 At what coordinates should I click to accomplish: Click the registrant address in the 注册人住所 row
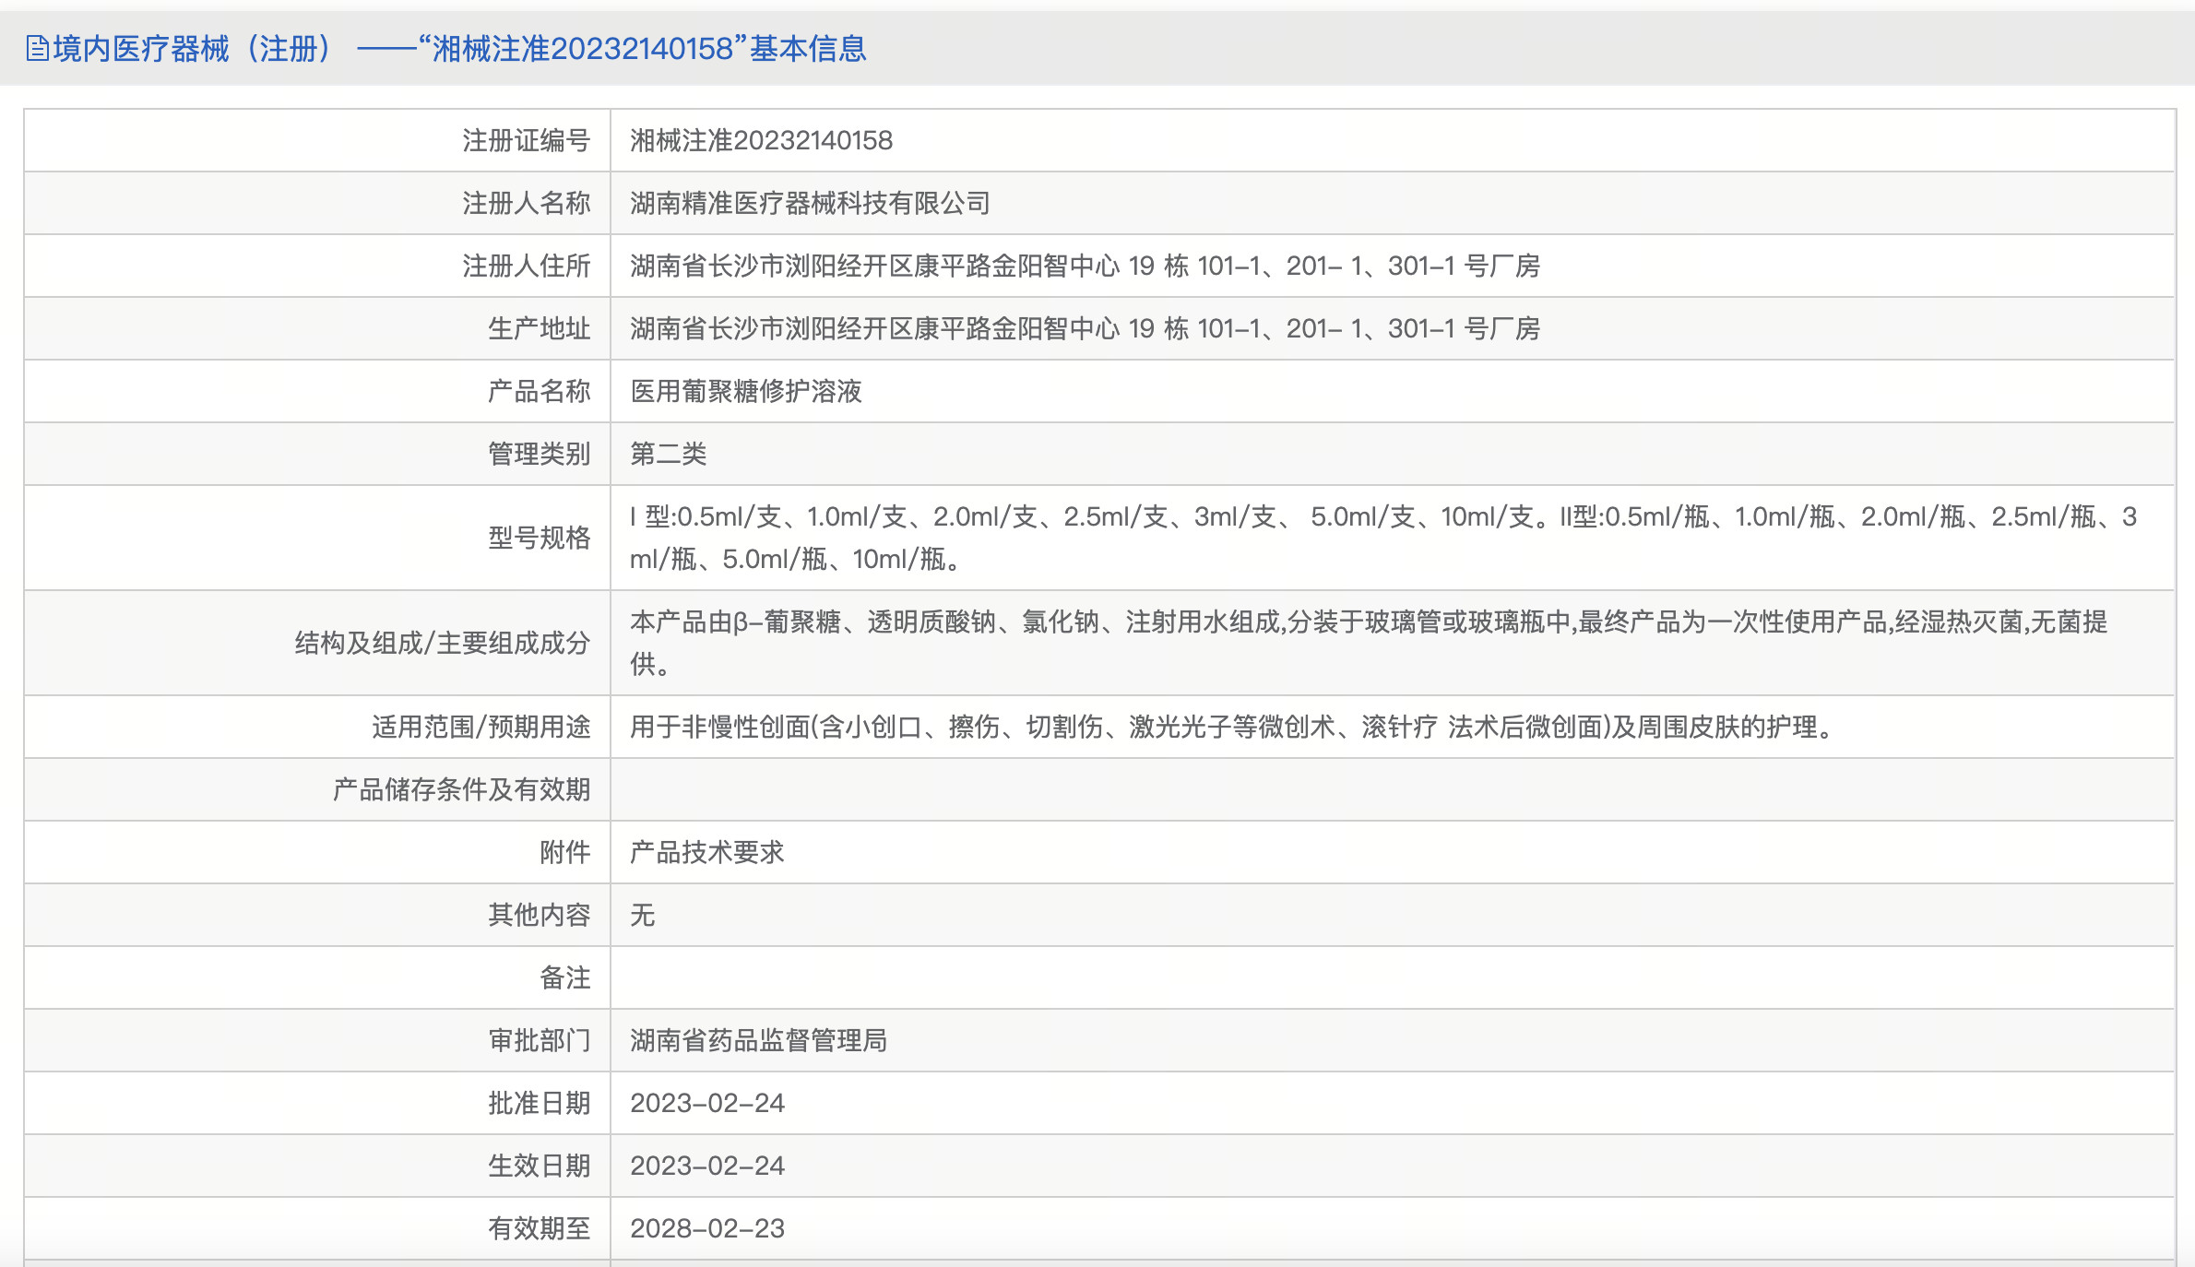(x=1085, y=266)
